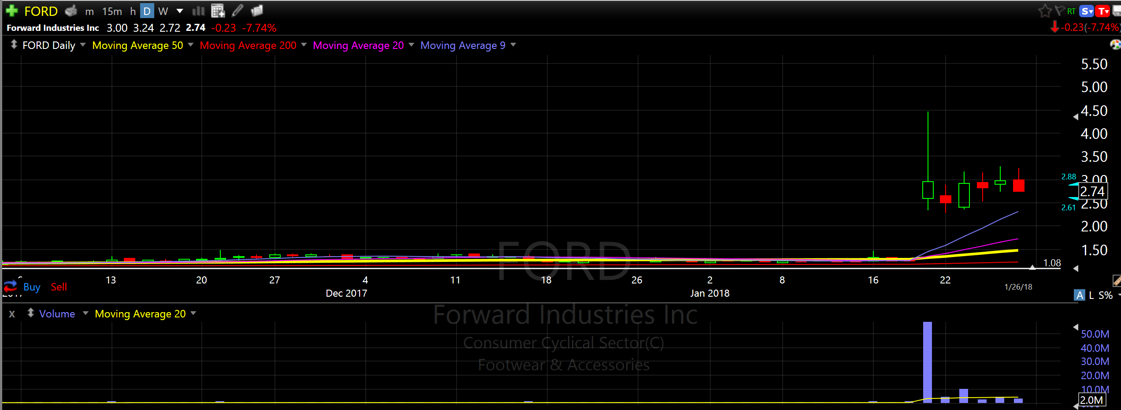Select the D daily timeframe
The width and height of the screenshot is (1121, 410).
pos(147,11)
